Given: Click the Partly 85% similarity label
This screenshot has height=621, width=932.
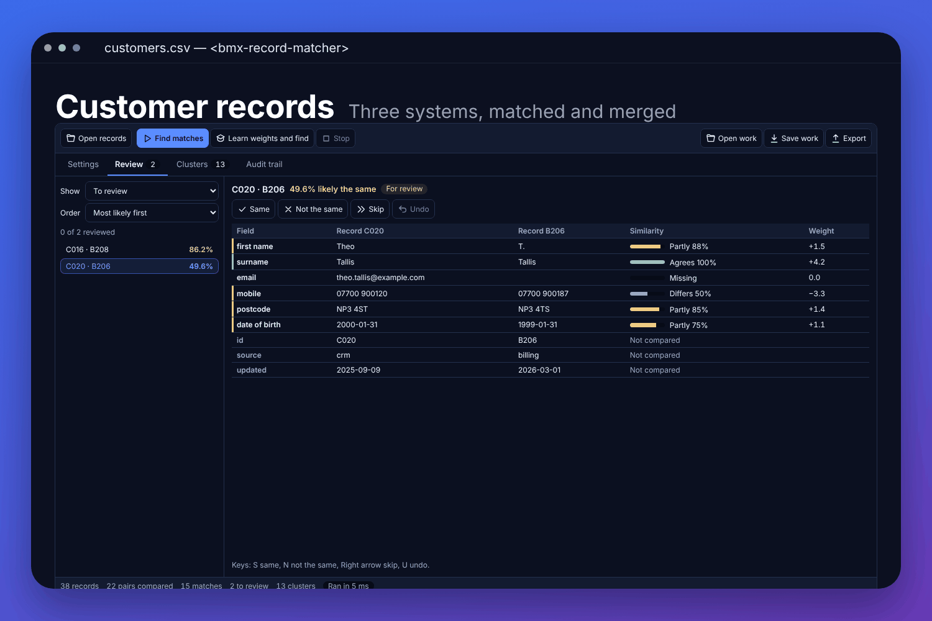Looking at the screenshot, I should 688,309.
